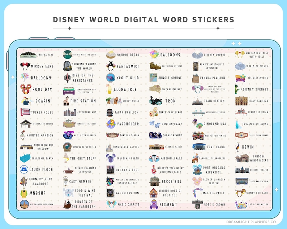Select the "Dinosaur Gertie's" text
The image size is (287, 229).
click(x=84, y=147)
